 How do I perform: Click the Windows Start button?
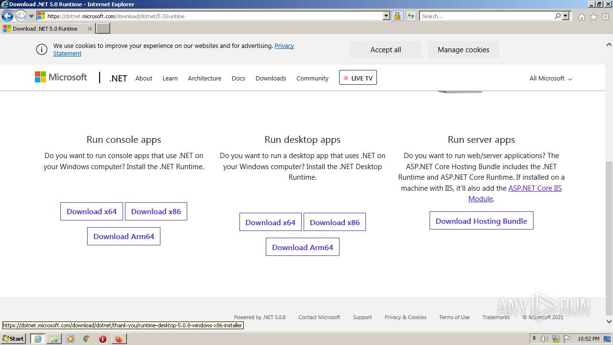[13, 338]
